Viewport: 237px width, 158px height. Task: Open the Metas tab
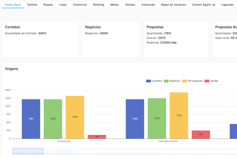(x=114, y=4)
